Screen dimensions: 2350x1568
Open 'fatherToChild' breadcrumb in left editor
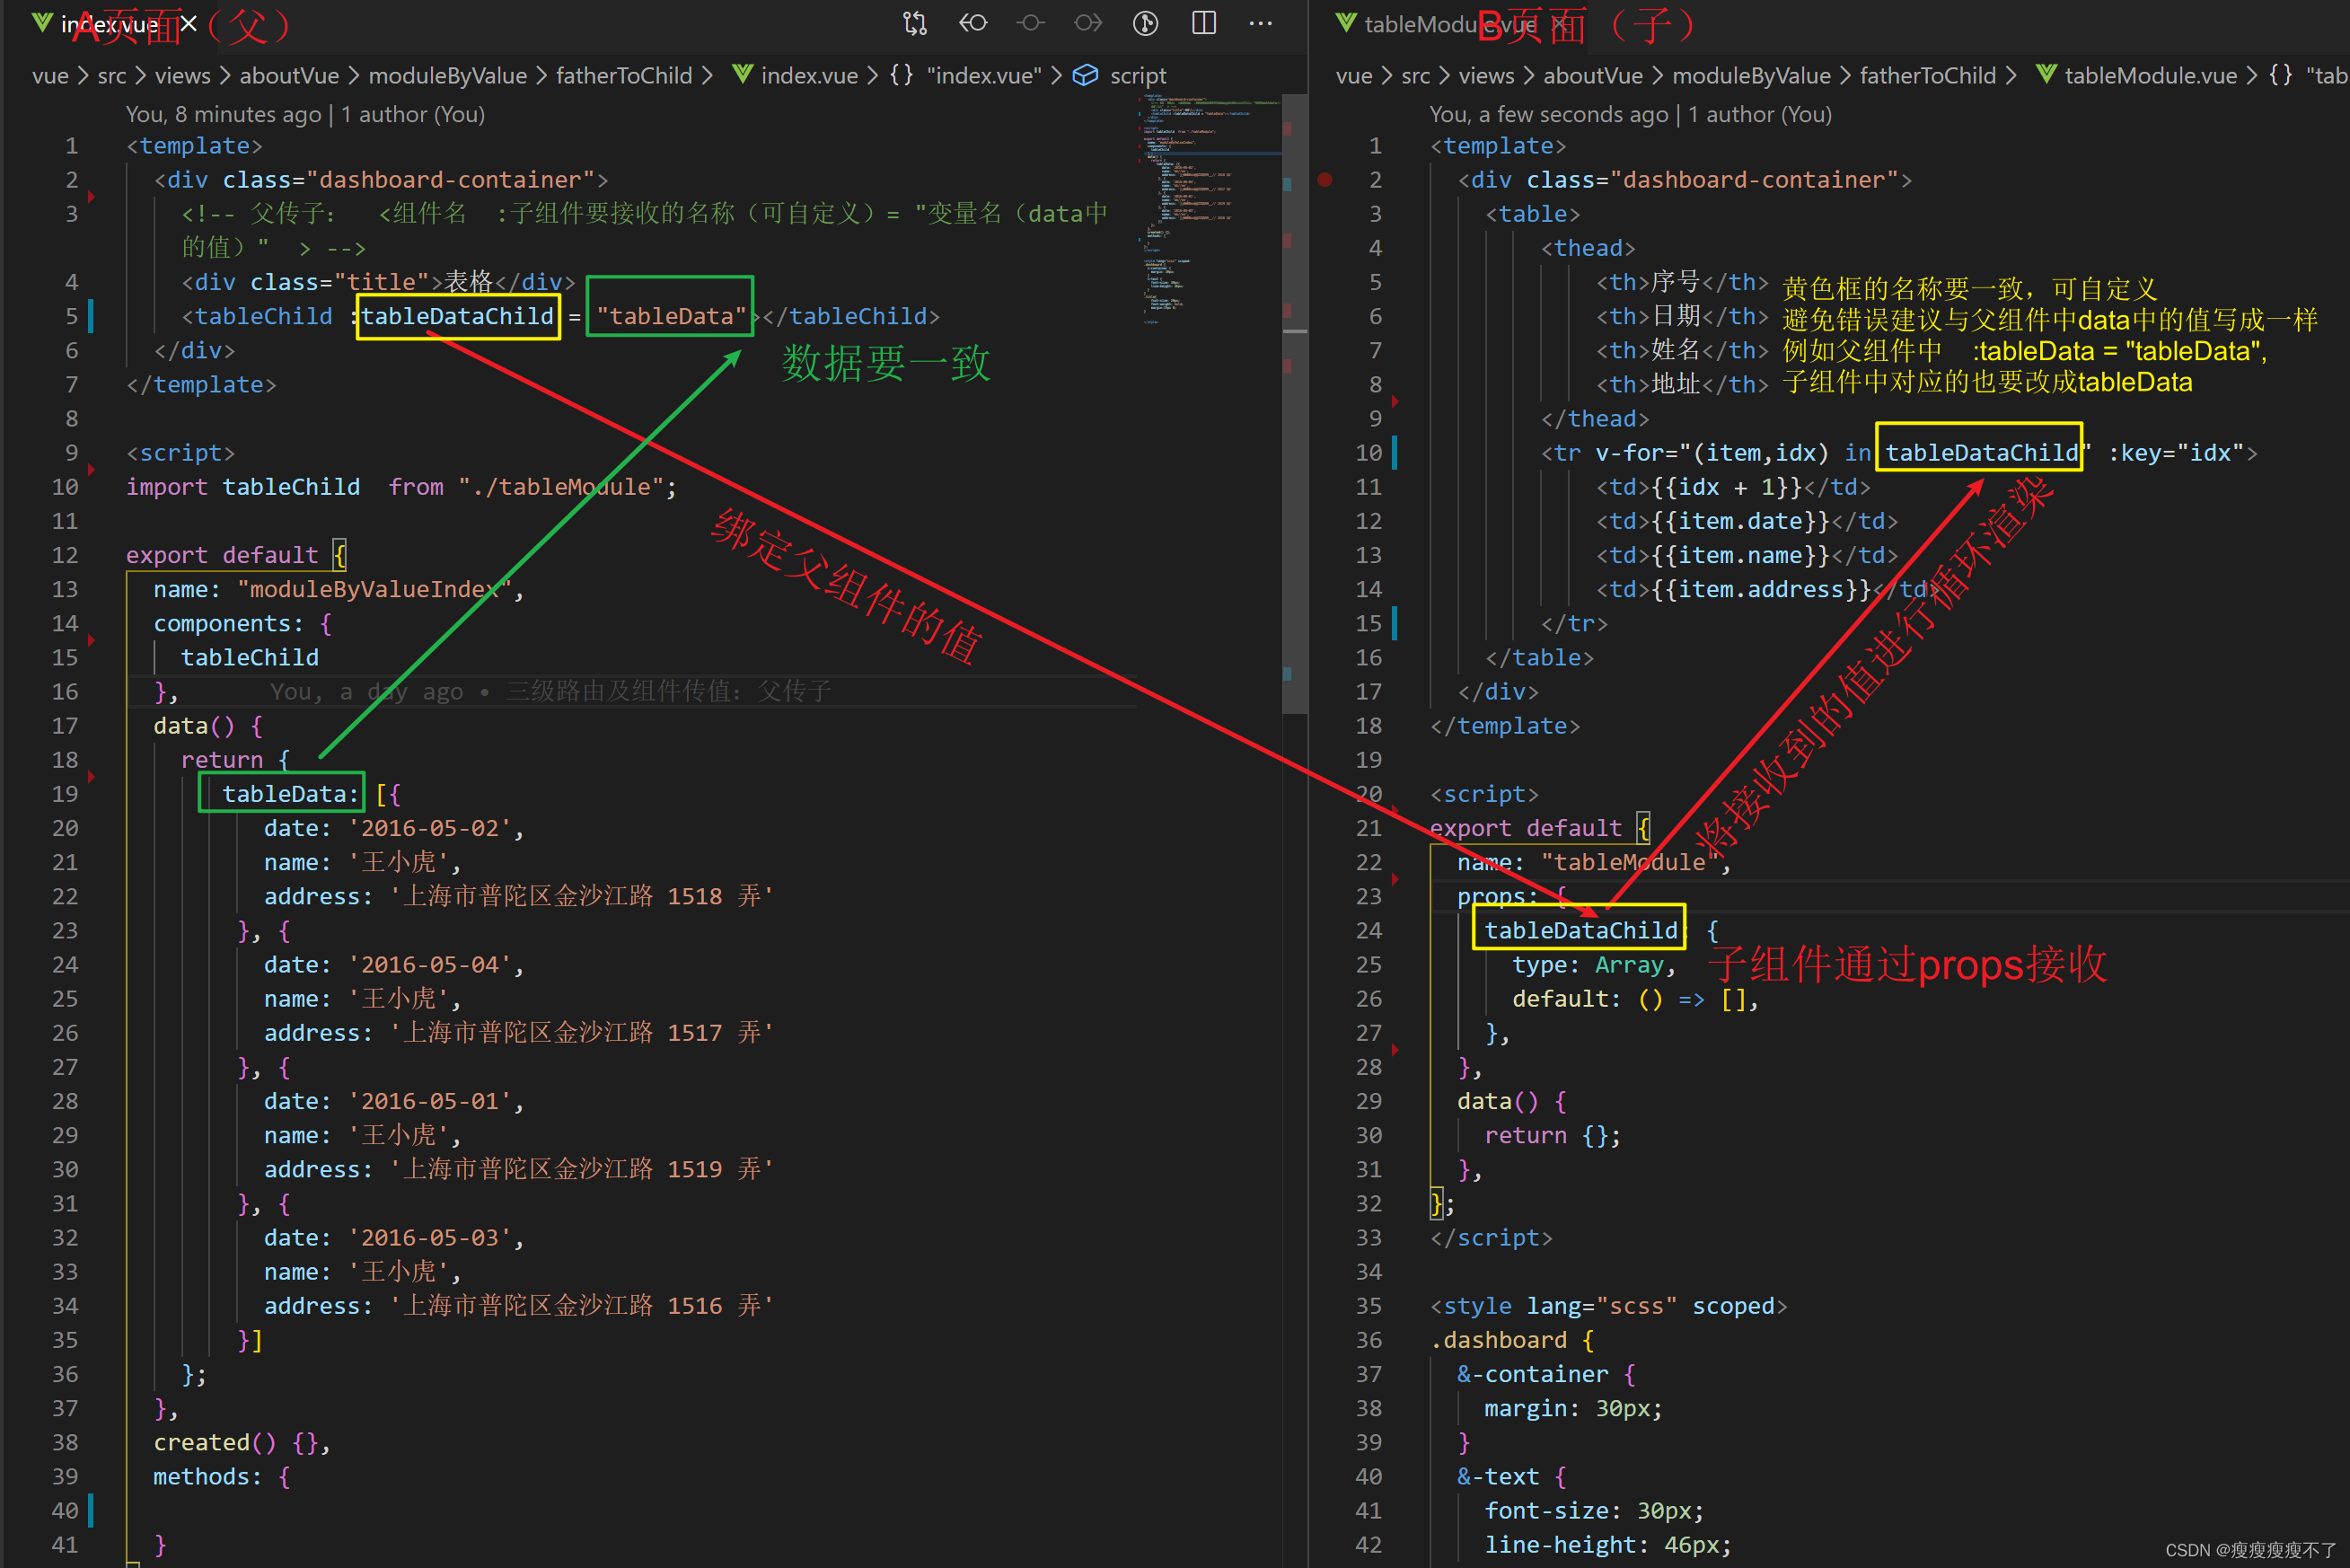point(624,76)
